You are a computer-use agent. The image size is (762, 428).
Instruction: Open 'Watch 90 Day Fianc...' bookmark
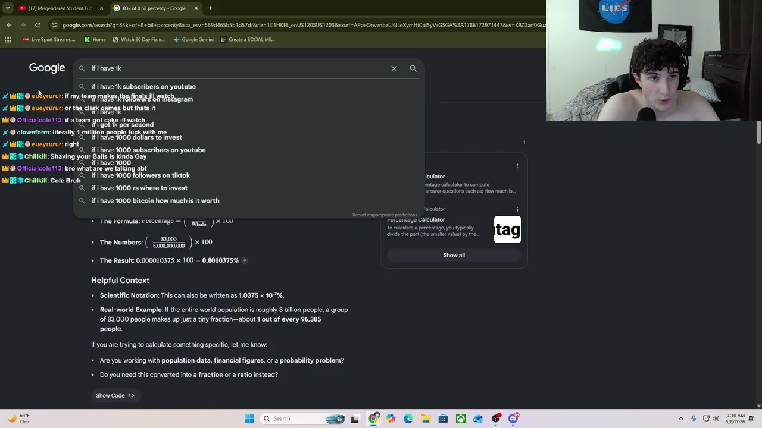[139, 40]
